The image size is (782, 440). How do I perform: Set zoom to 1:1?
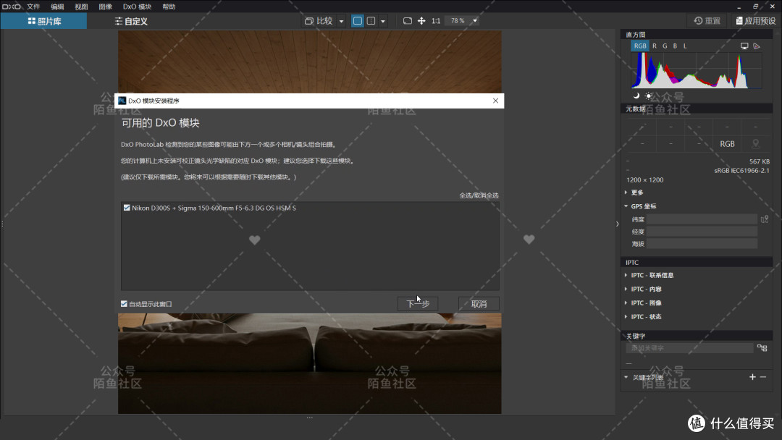click(x=436, y=20)
